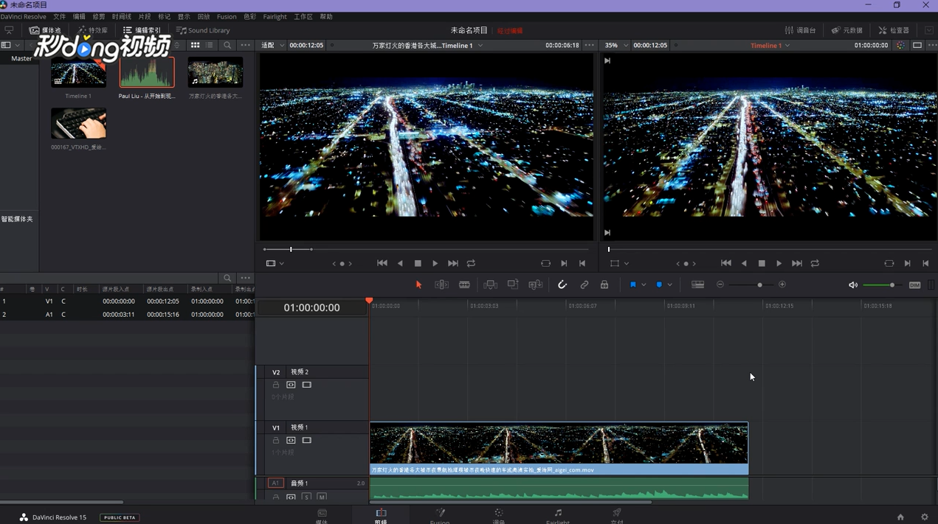Toggle timeline snapping magnet

click(x=562, y=284)
